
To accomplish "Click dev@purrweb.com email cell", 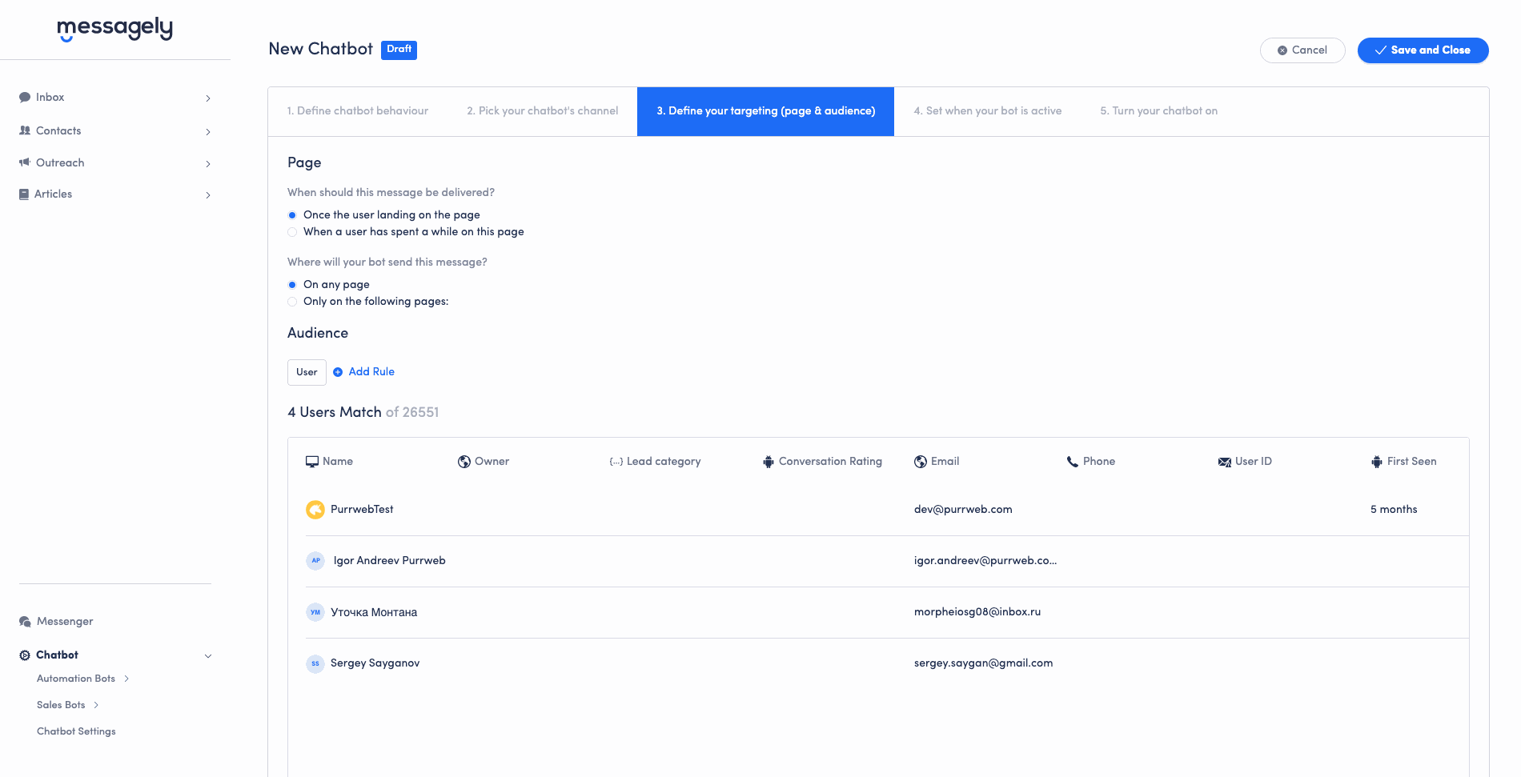I will pos(963,510).
